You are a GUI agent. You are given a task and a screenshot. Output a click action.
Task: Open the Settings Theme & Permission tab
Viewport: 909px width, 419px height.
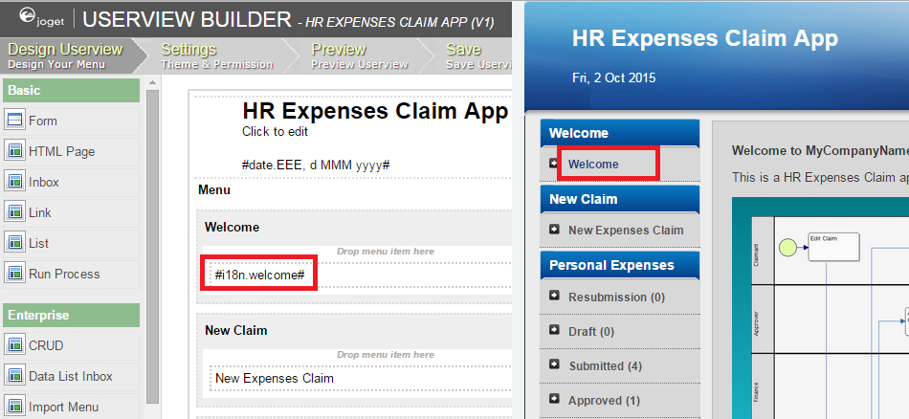pyautogui.click(x=217, y=56)
